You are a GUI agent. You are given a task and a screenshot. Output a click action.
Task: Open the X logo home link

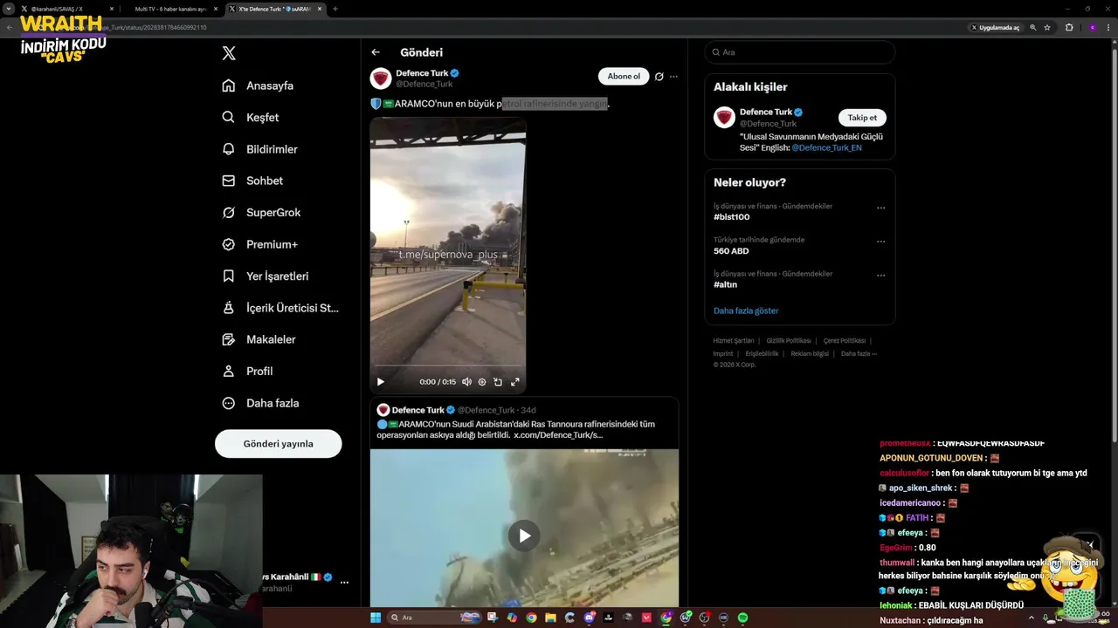point(229,53)
